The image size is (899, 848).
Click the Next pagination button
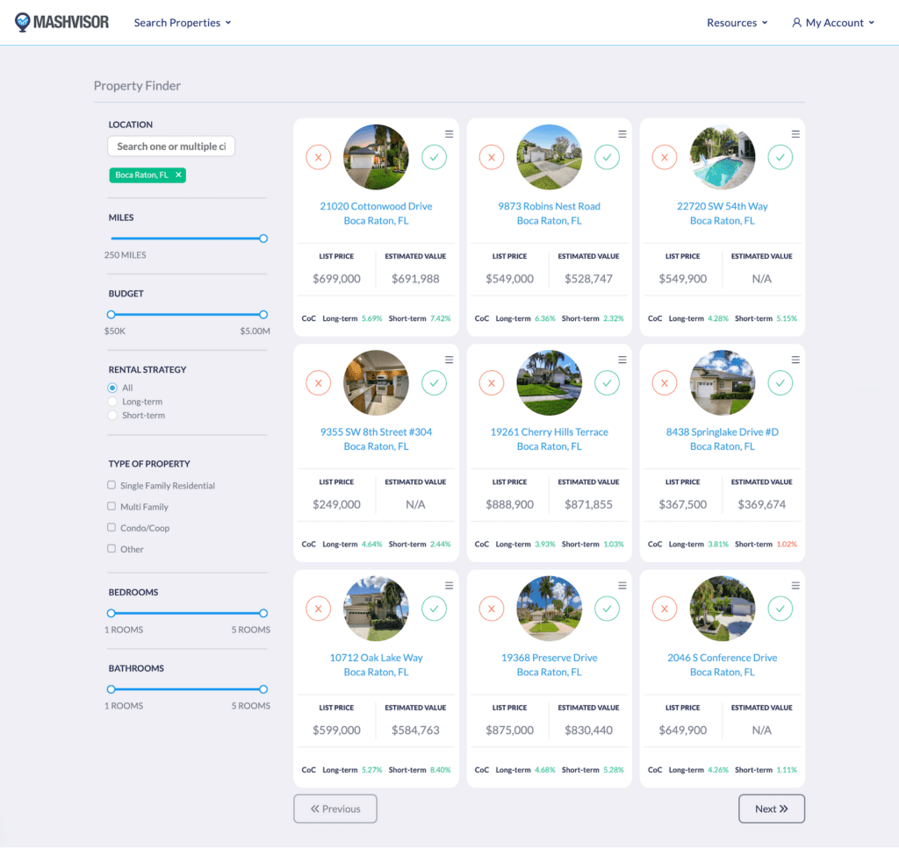pyautogui.click(x=771, y=808)
